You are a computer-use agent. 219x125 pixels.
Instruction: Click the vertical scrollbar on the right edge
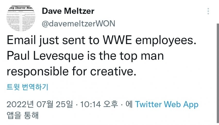pyautogui.click(x=217, y=72)
